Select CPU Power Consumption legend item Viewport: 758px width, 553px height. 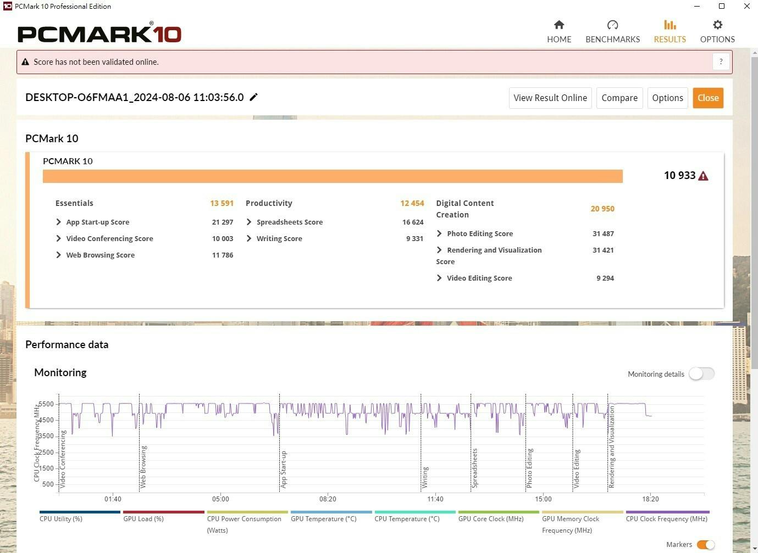247,522
